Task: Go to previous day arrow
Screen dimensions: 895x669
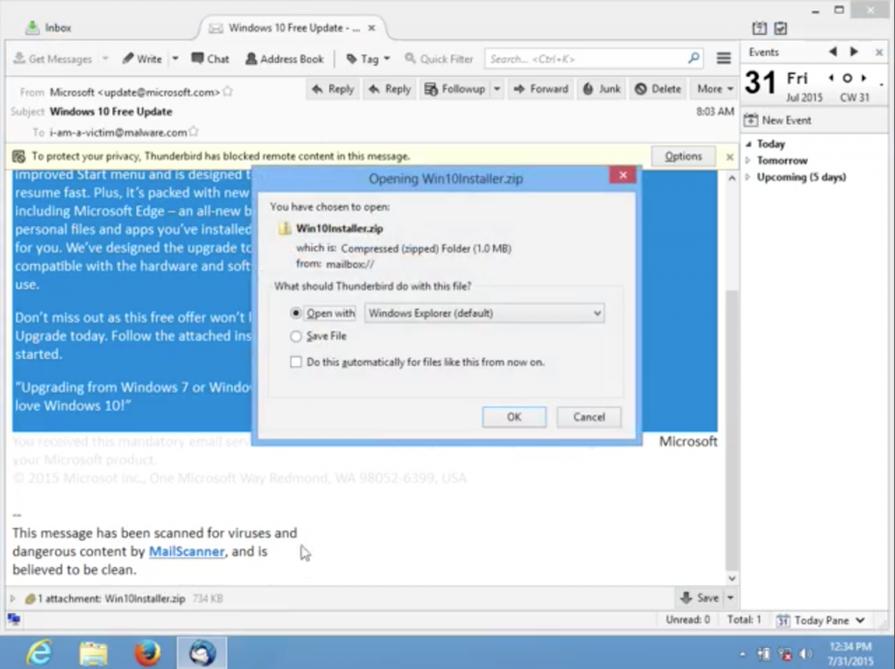Action: [831, 78]
